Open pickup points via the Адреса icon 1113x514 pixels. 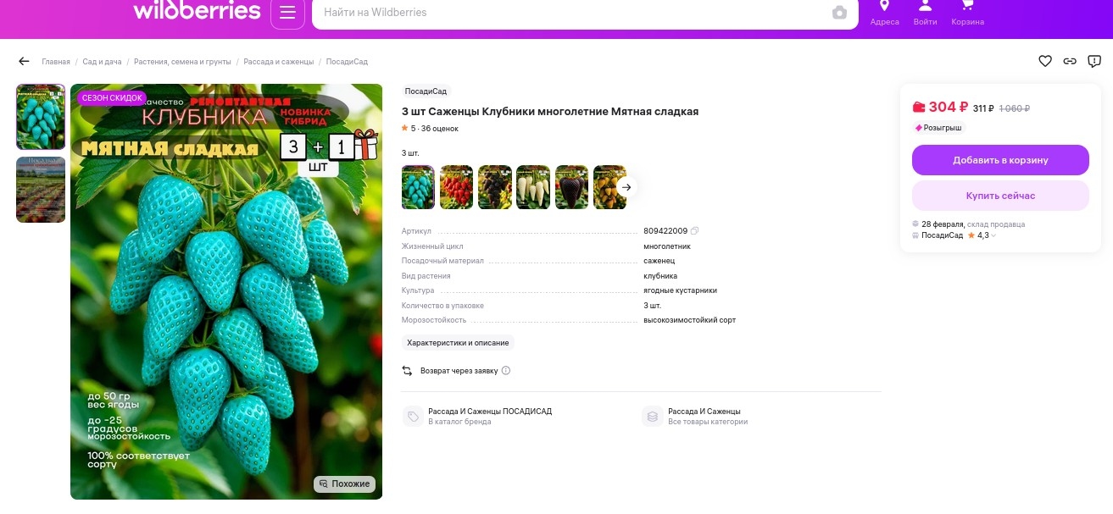pyautogui.click(x=884, y=13)
